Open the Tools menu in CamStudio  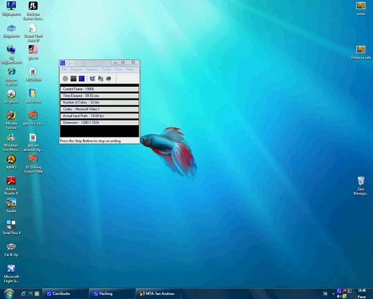pyautogui.click(x=107, y=69)
